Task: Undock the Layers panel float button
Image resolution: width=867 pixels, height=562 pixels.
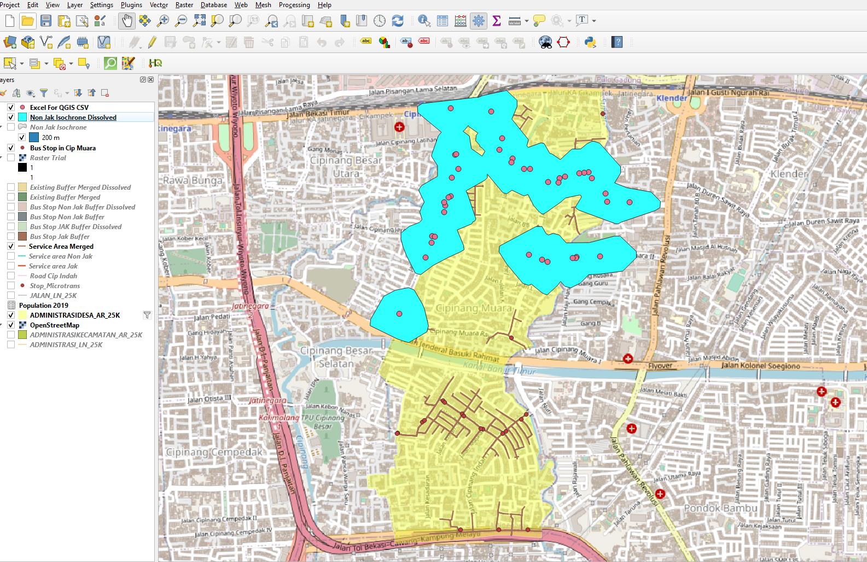Action: pyautogui.click(x=143, y=80)
